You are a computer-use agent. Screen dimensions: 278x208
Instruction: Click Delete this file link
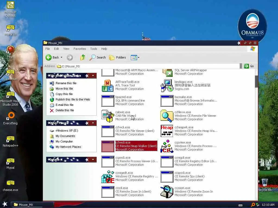[x=65, y=110]
